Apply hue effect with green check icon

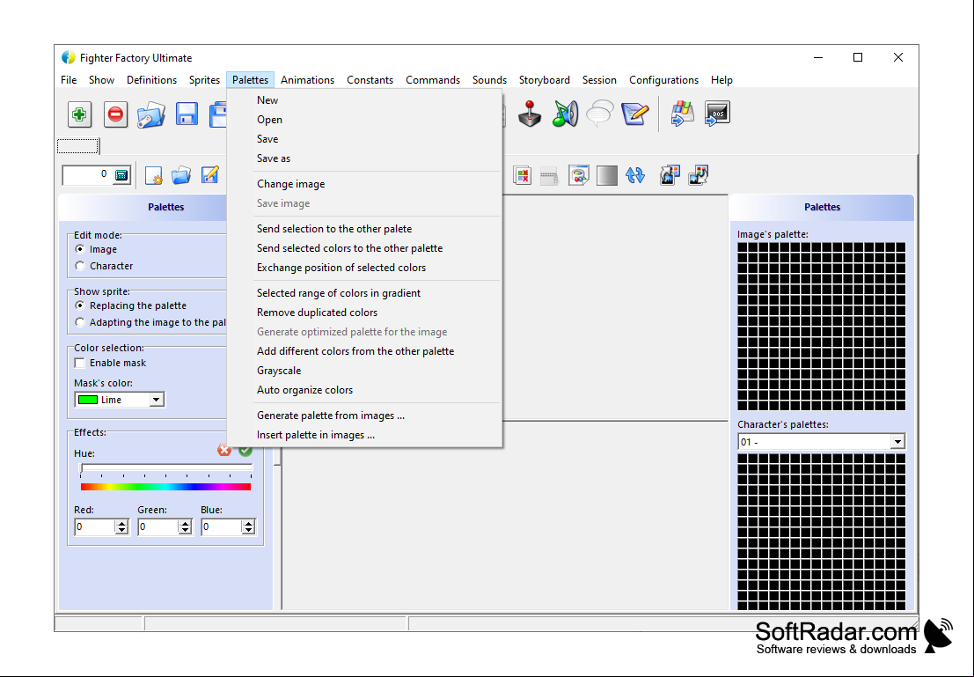[x=245, y=450]
